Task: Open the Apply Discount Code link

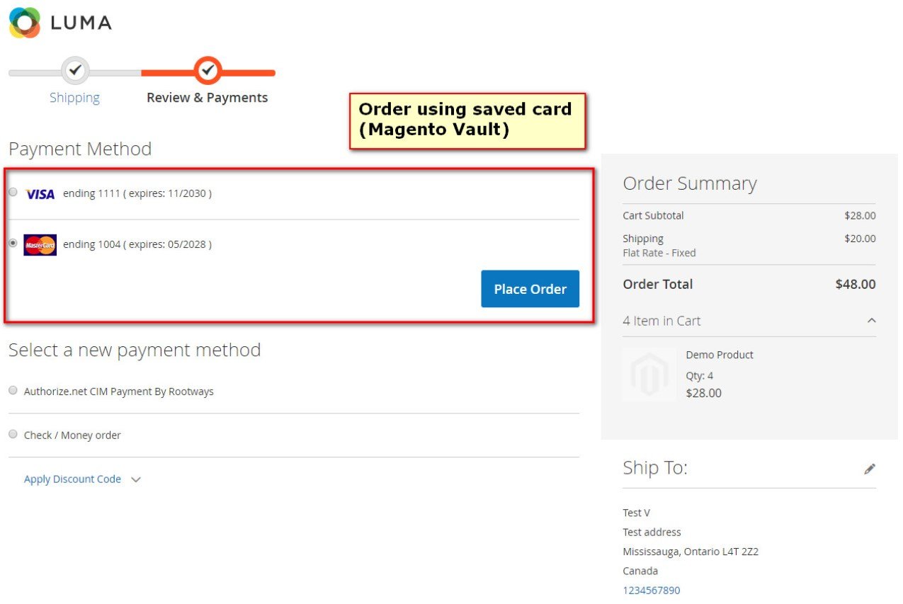Action: (x=72, y=479)
